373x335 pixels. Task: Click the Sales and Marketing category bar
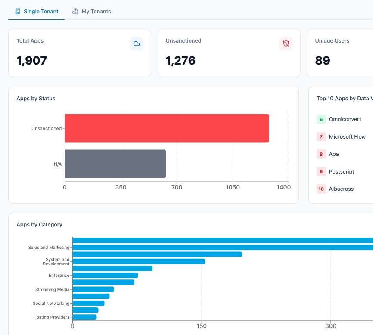click(223, 248)
